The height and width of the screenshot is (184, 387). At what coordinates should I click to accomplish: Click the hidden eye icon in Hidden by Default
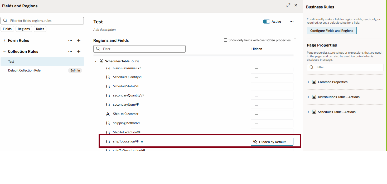pyautogui.click(x=255, y=142)
